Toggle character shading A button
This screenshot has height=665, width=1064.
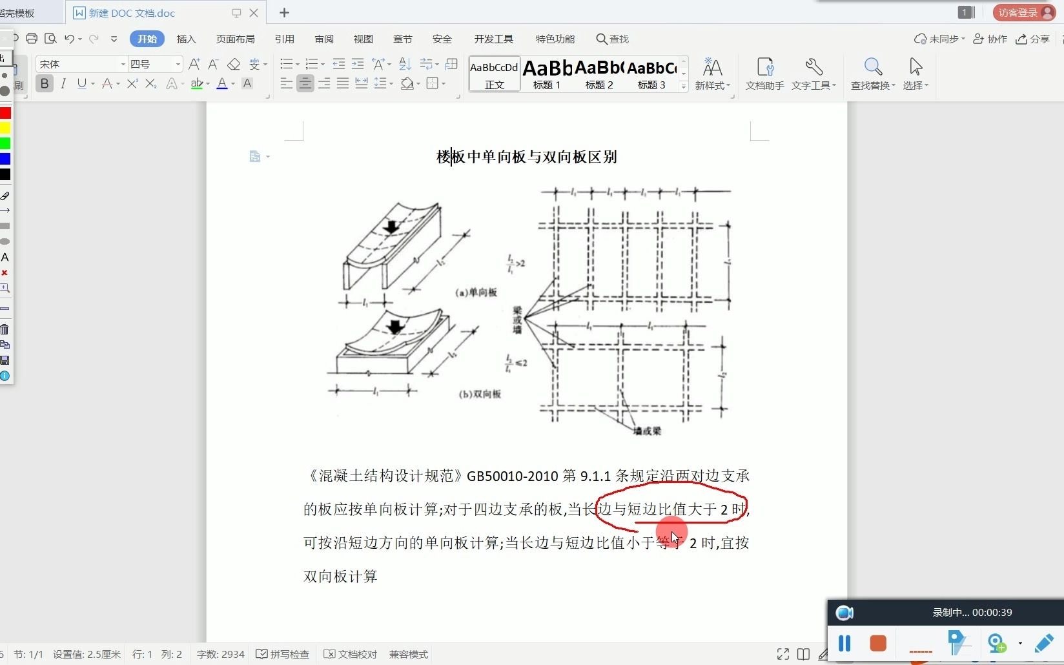(x=247, y=83)
